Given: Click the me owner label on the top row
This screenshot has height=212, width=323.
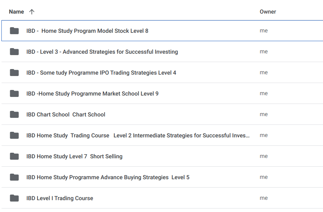Looking at the screenshot, I should click(x=264, y=31).
